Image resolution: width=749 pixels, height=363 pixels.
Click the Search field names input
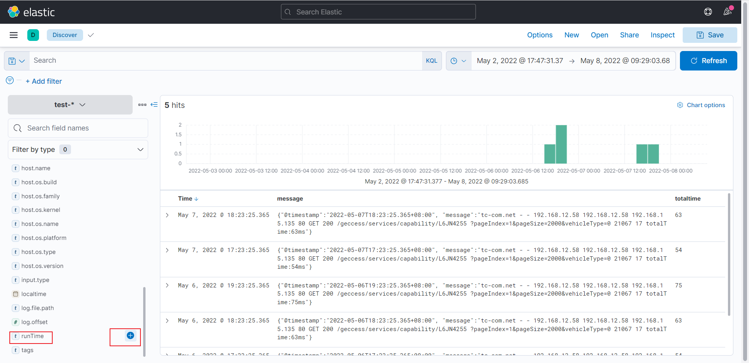(78, 128)
